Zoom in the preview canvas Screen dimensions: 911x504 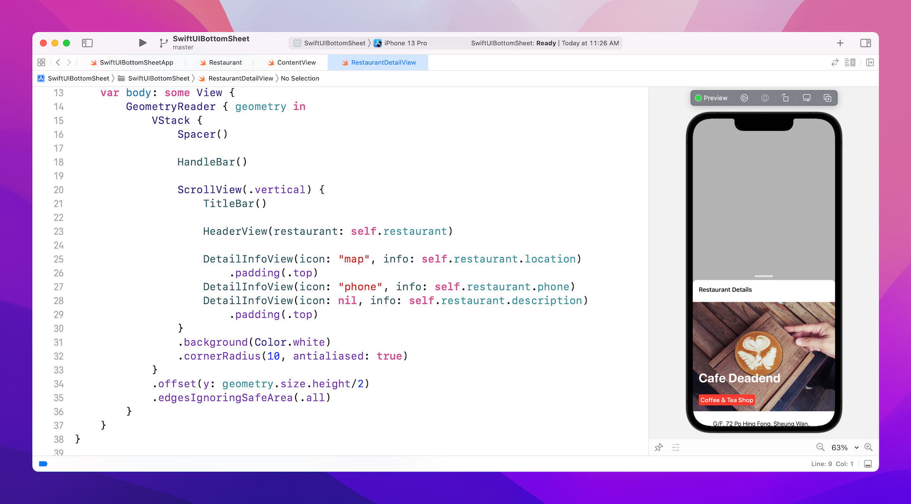coord(868,447)
